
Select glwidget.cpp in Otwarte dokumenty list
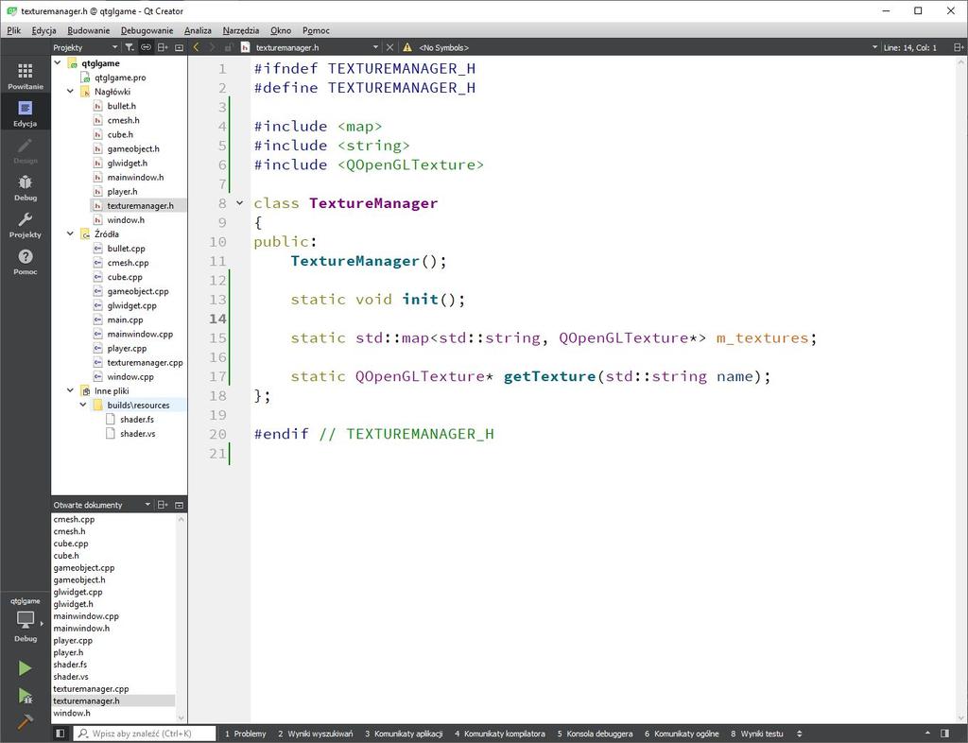(x=78, y=592)
